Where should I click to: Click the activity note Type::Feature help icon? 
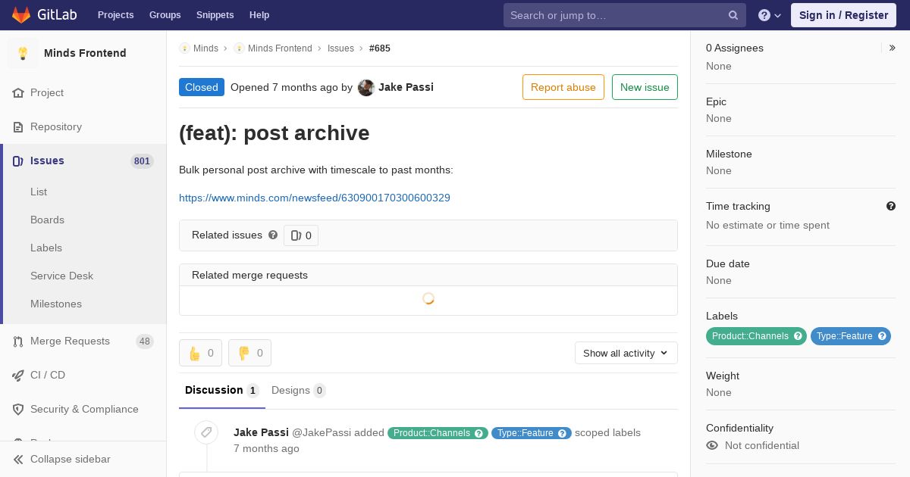click(x=563, y=433)
